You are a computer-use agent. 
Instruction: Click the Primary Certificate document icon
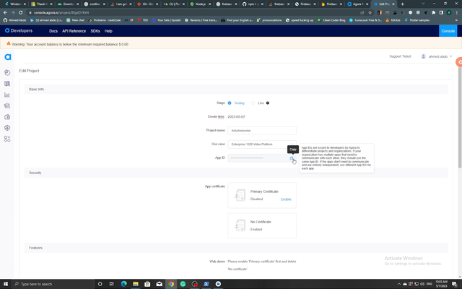pos(240,195)
